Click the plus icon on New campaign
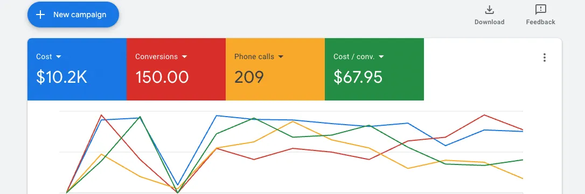This screenshot has height=194, width=585. coord(40,15)
